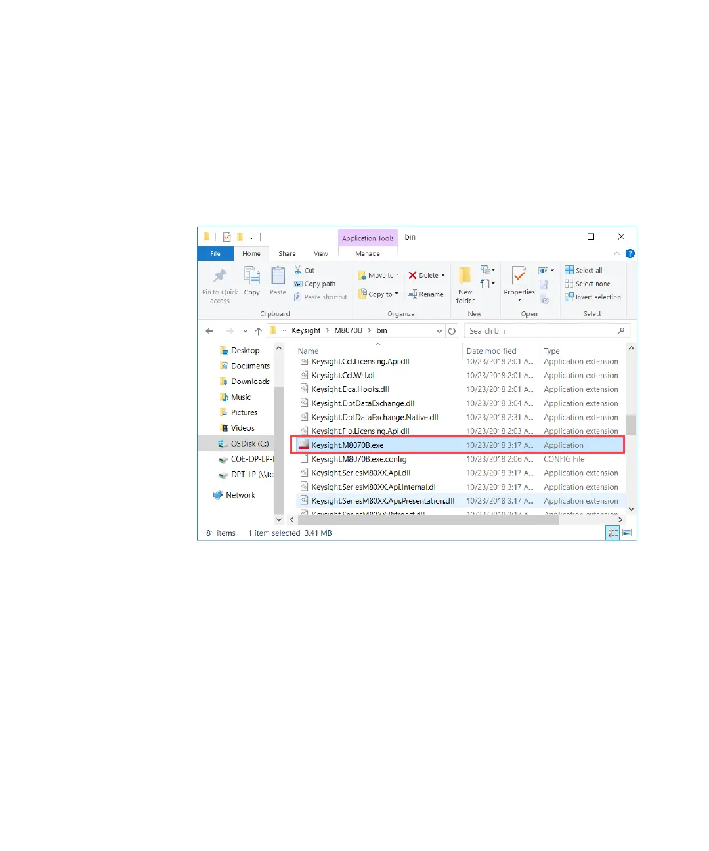This screenshot has height=851, width=709.
Task: Switch to Large icons view in status bar
Action: (627, 533)
